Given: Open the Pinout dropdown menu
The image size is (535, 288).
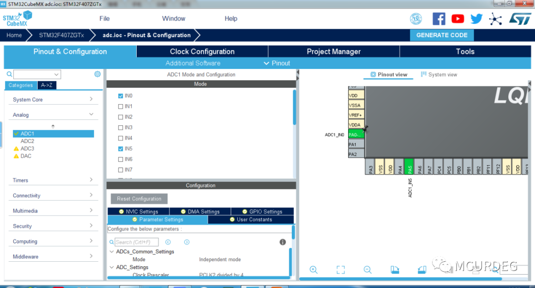Looking at the screenshot, I should coord(277,63).
